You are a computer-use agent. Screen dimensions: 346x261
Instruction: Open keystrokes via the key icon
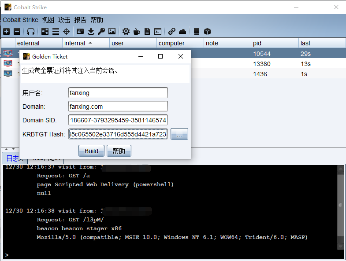[101, 32]
